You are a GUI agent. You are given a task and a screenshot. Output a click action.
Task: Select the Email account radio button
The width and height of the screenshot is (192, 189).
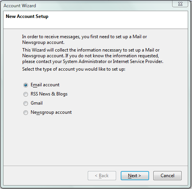pos(26,85)
